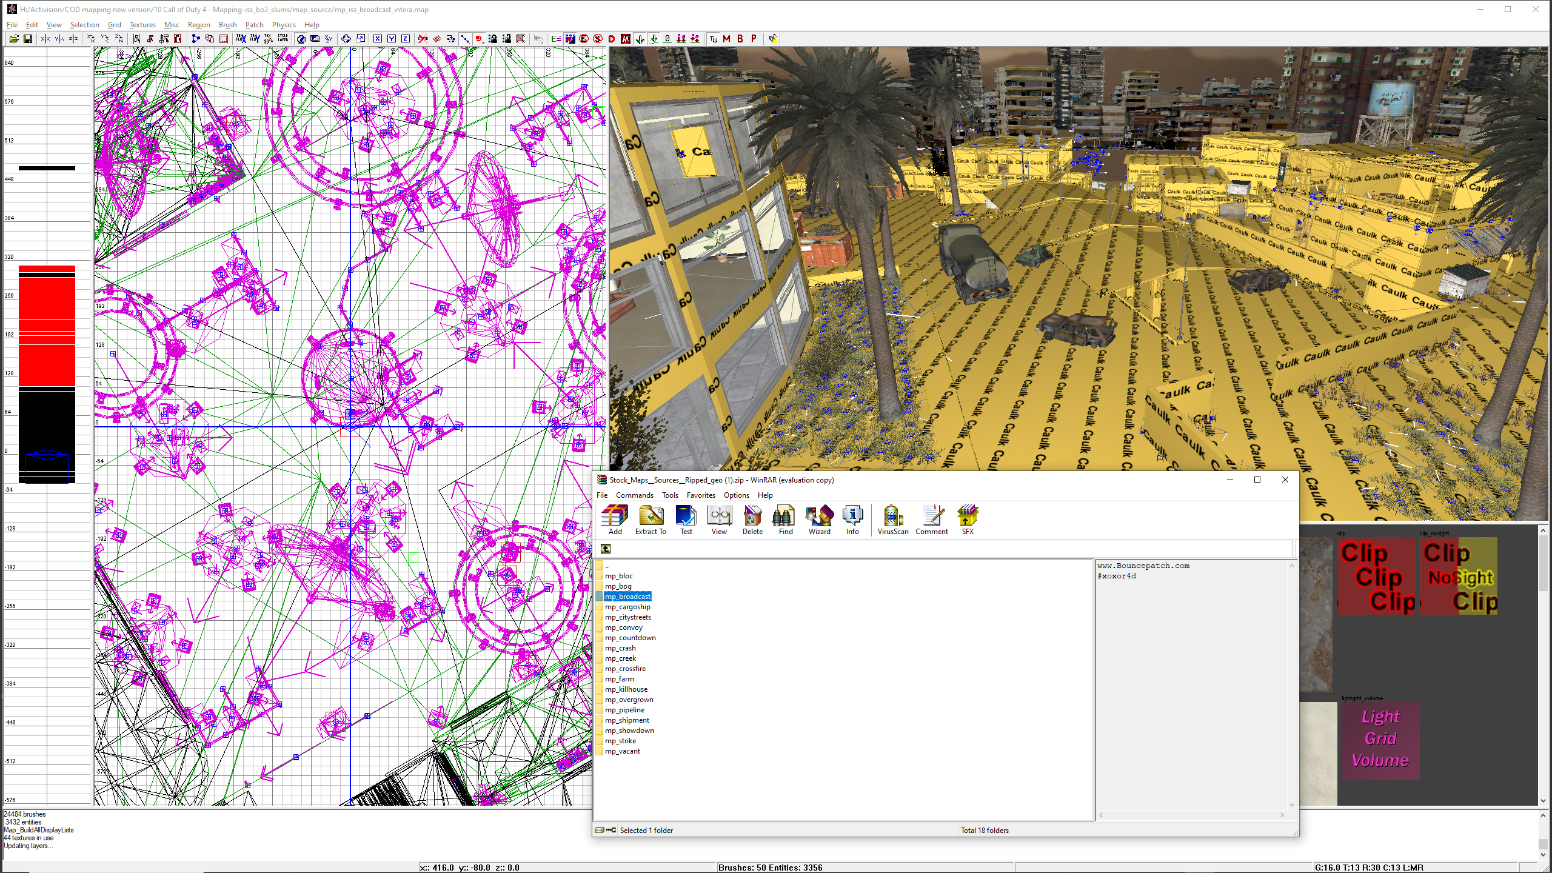1552x873 pixels.
Task: Click texture browser scrollbar down arrow
Action: click(1544, 801)
